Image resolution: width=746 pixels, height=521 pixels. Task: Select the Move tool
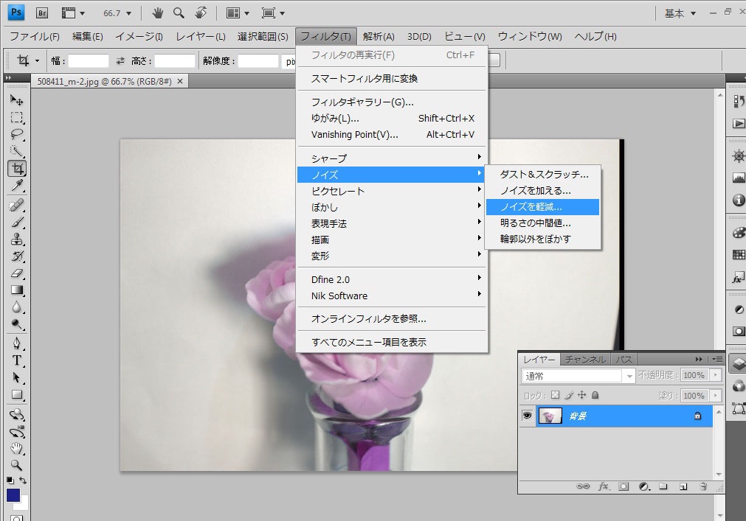pyautogui.click(x=16, y=100)
